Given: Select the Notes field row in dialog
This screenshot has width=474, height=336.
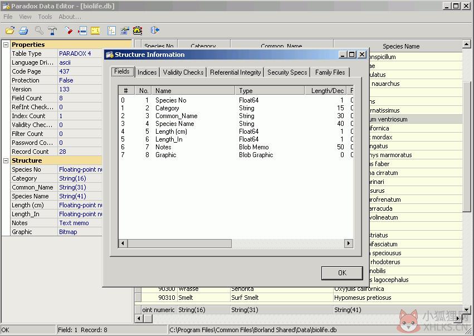Looking at the screenshot, I should coord(236,147).
